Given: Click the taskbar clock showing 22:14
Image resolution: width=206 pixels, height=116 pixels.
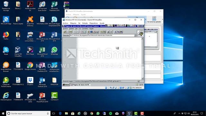Looking at the screenshot, I should pyautogui.click(x=194, y=113).
